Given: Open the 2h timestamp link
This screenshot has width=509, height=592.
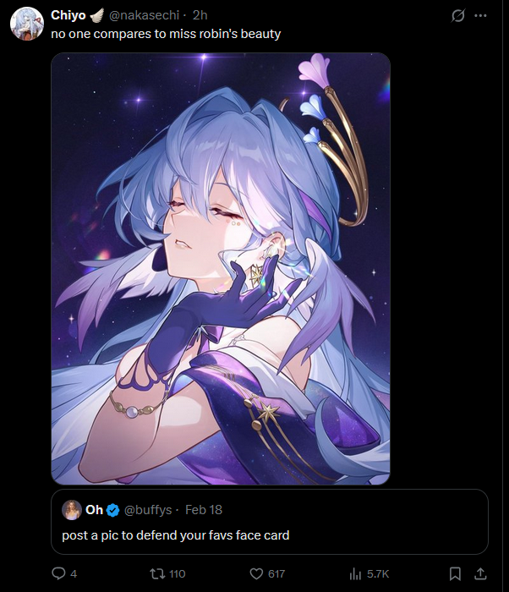Looking at the screenshot, I should tap(200, 15).
